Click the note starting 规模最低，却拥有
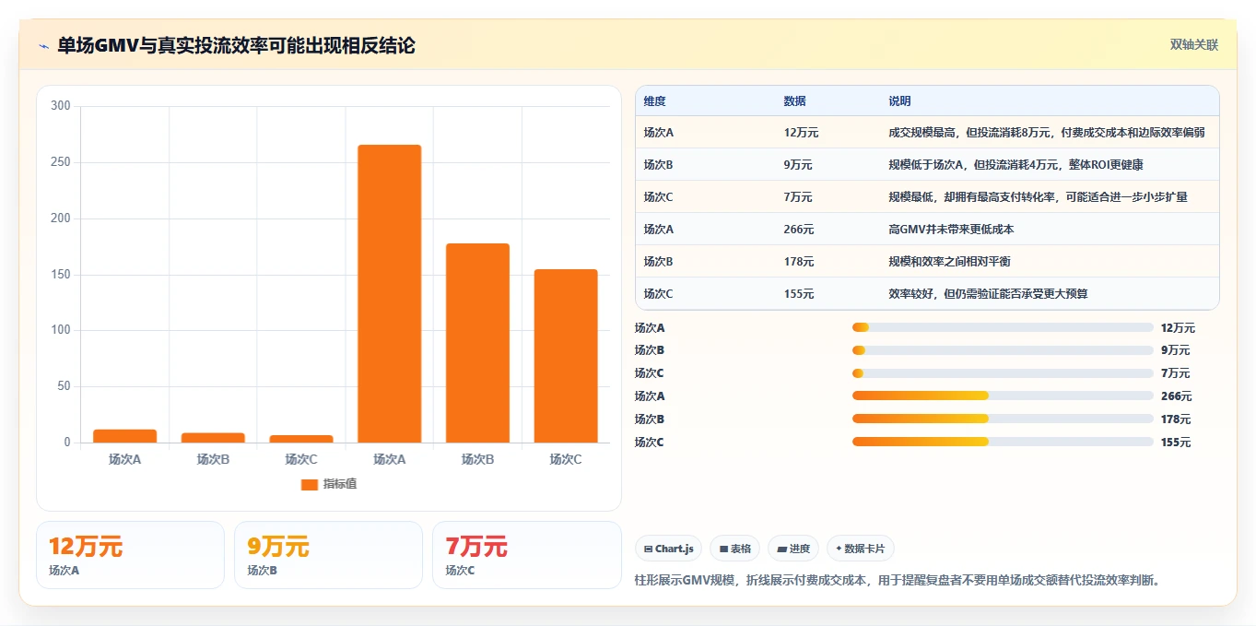Image resolution: width=1256 pixels, height=626 pixels. point(1038,197)
